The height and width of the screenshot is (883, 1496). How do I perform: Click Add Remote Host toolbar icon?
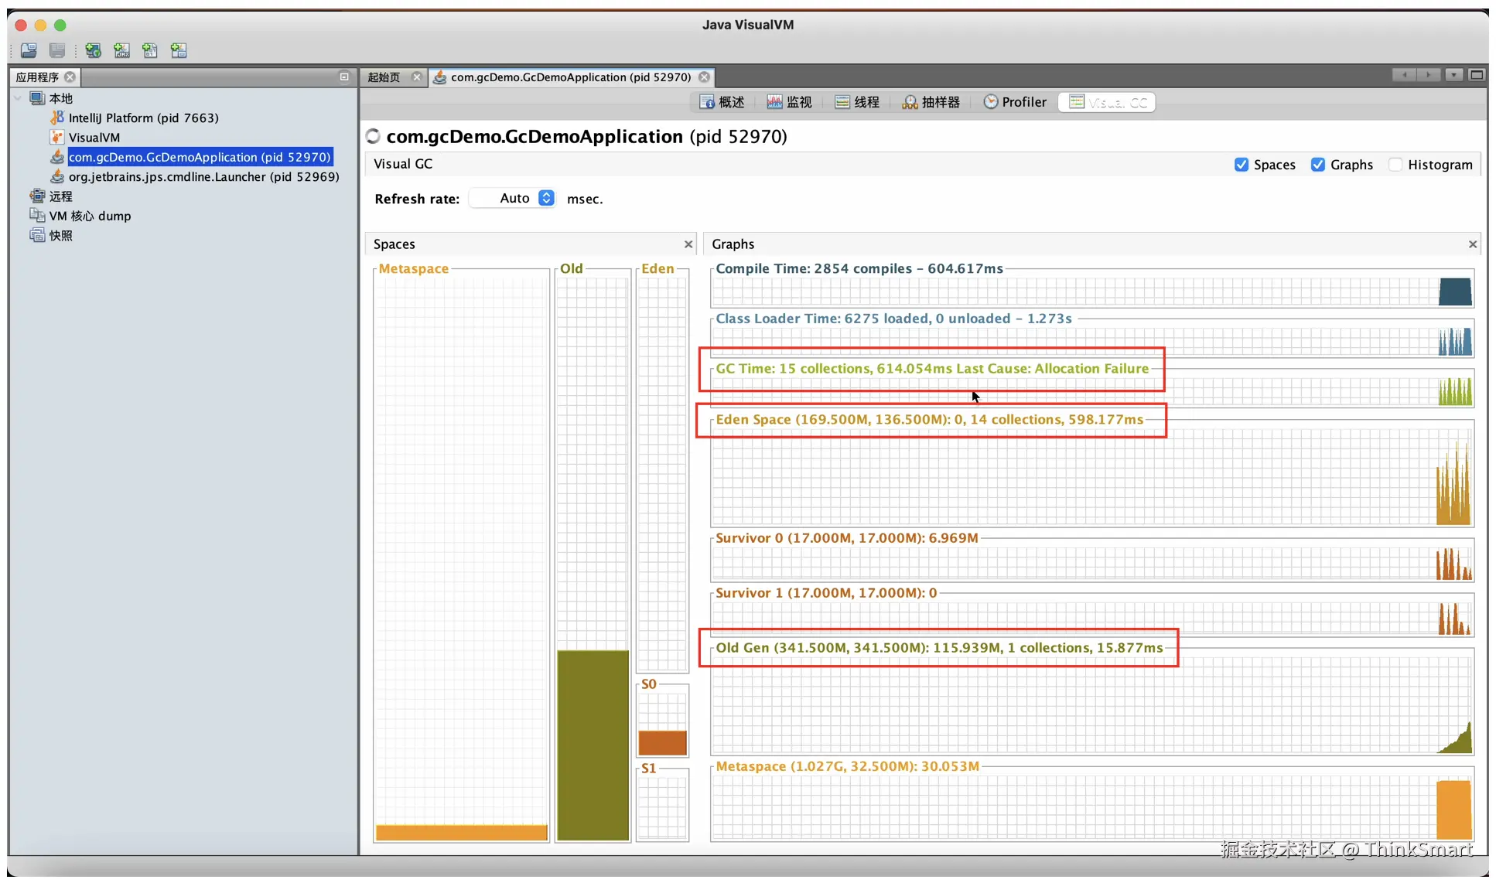93,51
